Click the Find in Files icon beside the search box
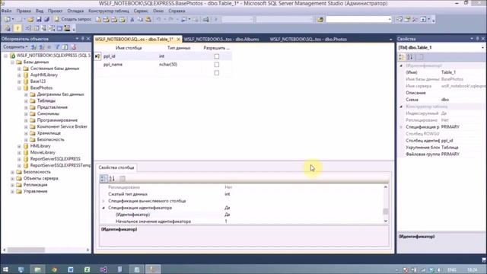Screen dimensions: 487x274 tap(320, 19)
